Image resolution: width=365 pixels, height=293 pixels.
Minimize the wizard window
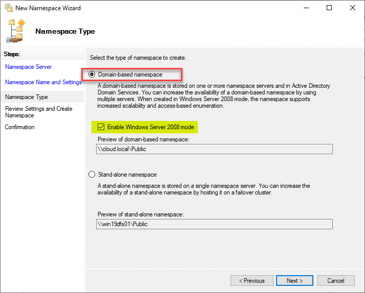pyautogui.click(x=306, y=8)
